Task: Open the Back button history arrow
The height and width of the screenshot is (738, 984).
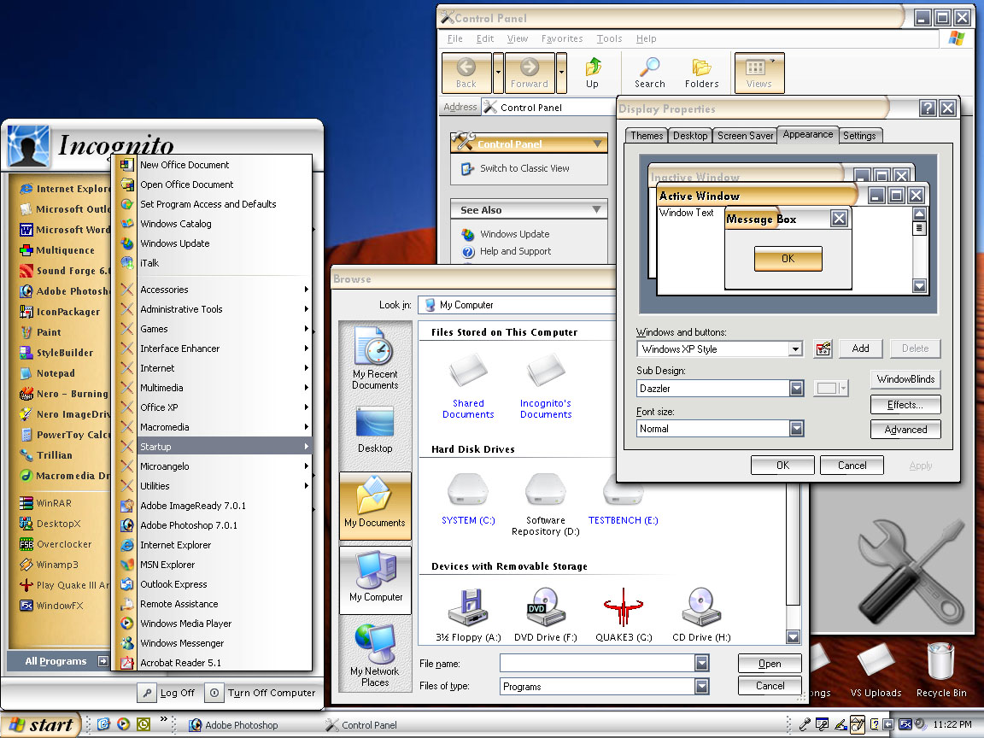Action: (x=498, y=73)
